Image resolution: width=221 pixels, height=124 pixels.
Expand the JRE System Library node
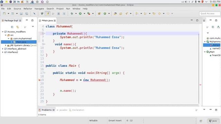tap(6, 45)
